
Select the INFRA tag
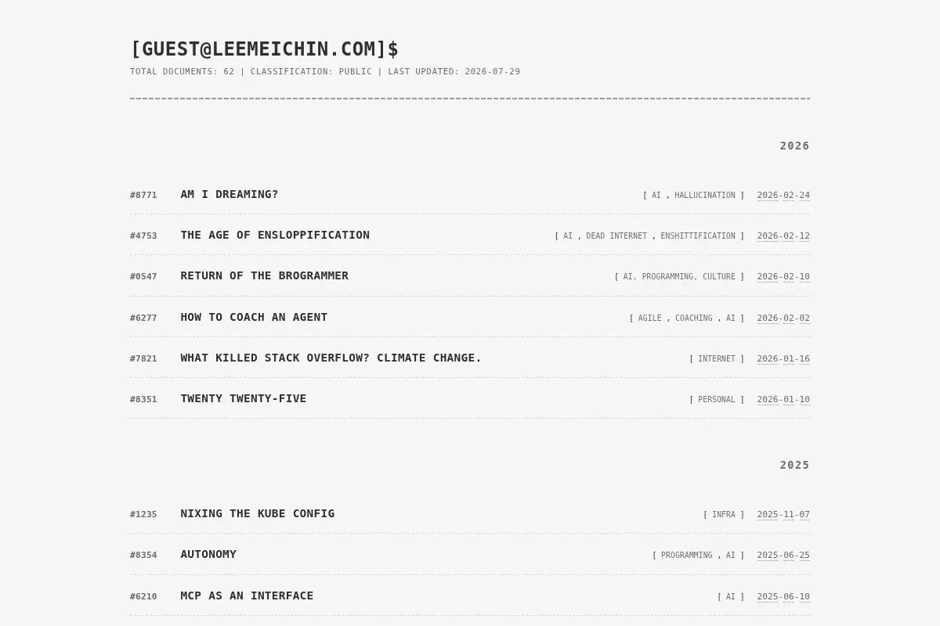[x=724, y=515]
